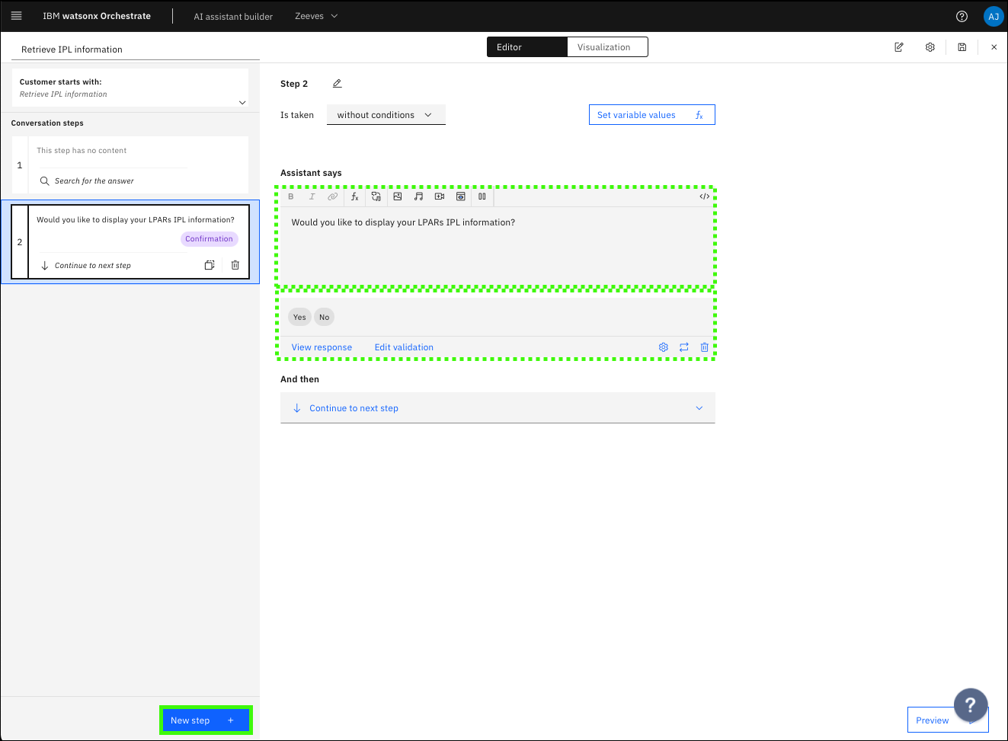Select the No response option chip
Viewport: 1008px width, 741px height.
[325, 318]
